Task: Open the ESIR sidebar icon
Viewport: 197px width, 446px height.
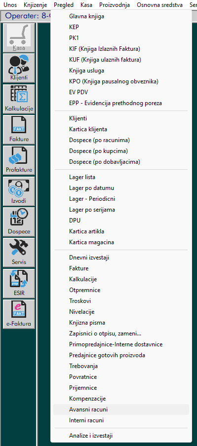Action: click(x=19, y=283)
